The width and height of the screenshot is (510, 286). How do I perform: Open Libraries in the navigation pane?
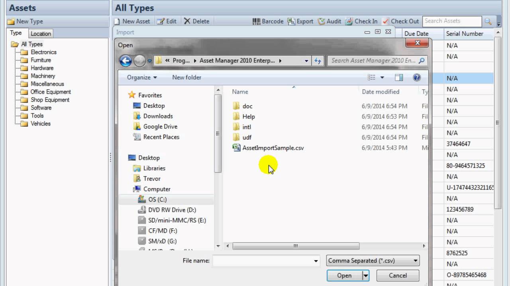coord(154,168)
